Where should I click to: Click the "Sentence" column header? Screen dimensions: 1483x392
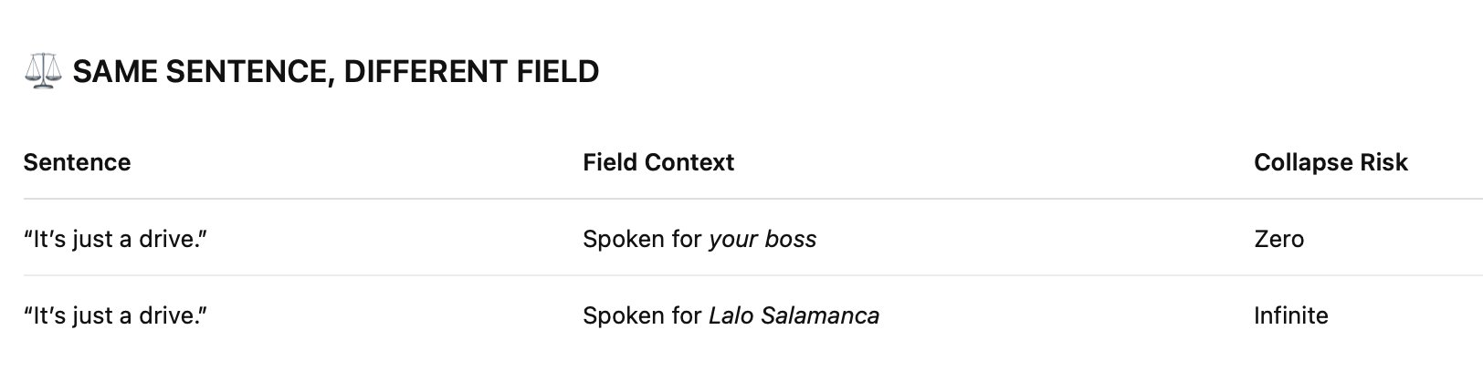(x=77, y=162)
